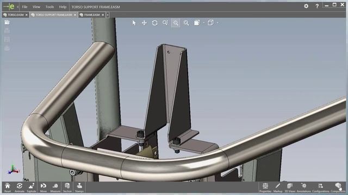
Task: Click the dimmed print icon in left sidebar
Action: (x=7, y=31)
